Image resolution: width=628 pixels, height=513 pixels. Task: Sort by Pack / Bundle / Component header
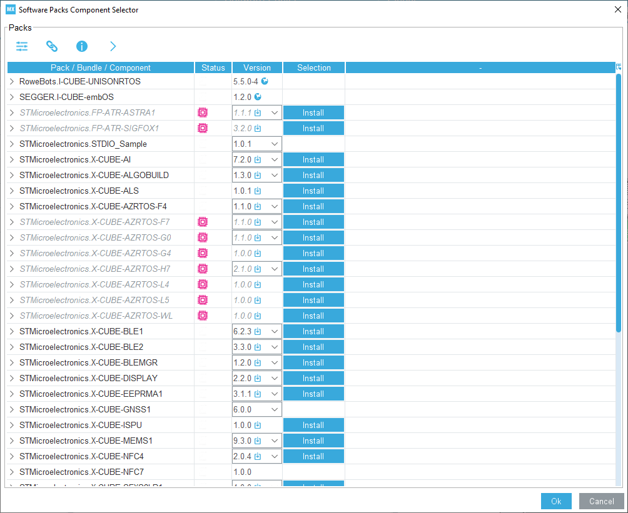coord(101,67)
